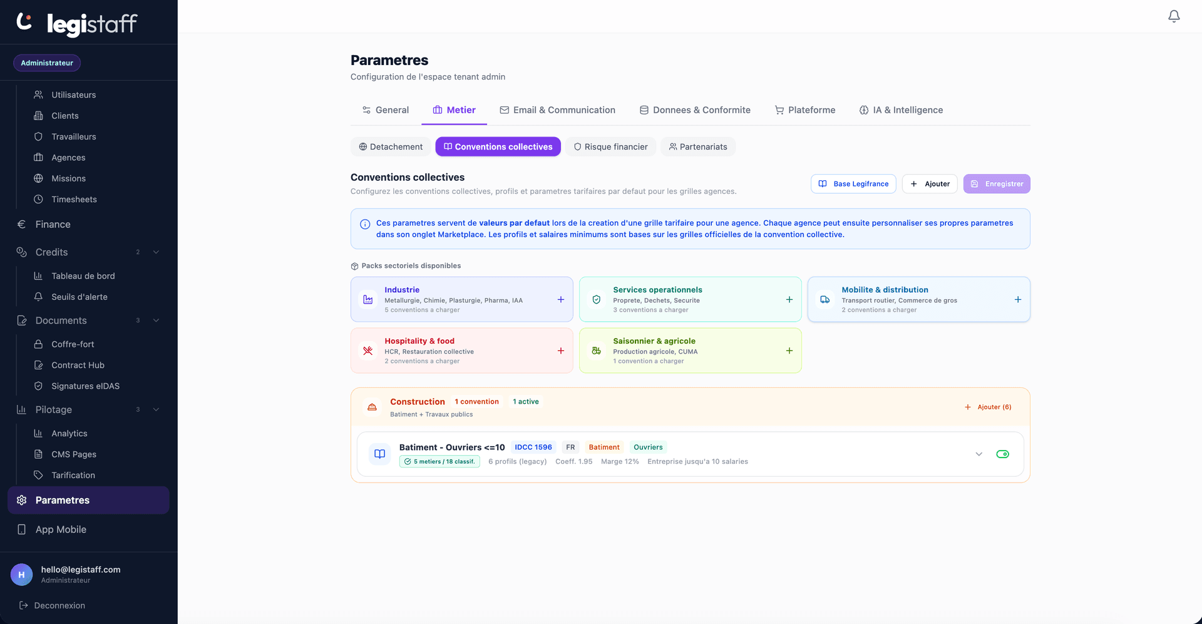Add the Services operationnels pack
The image size is (1202, 624).
[789, 300]
